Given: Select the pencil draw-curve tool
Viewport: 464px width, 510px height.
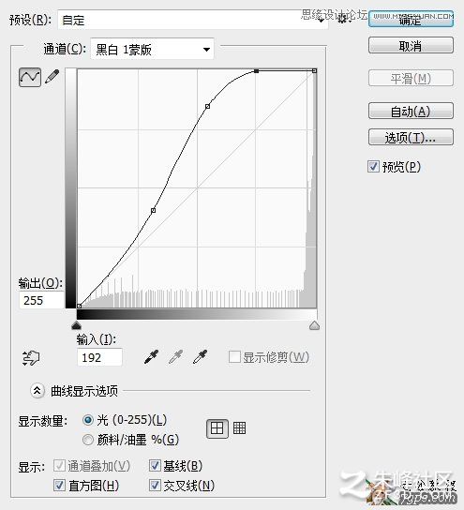Looking at the screenshot, I should pos(52,77).
